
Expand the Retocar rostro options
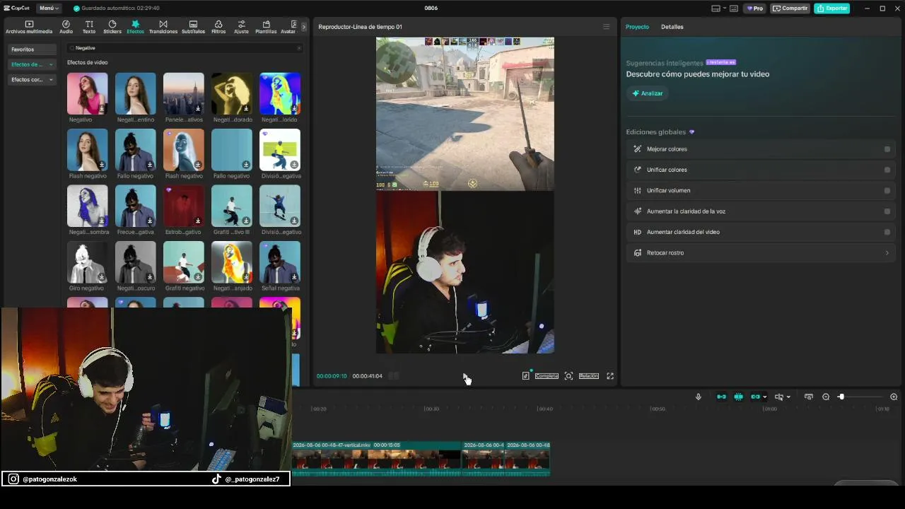[887, 253]
